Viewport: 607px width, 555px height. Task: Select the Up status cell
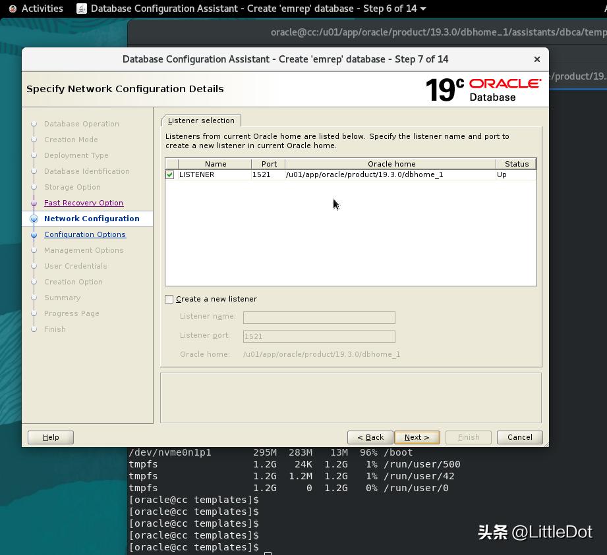pyautogui.click(x=516, y=175)
